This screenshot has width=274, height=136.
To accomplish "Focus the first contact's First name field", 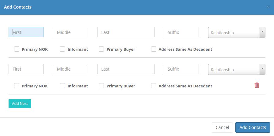I will coord(26,32).
